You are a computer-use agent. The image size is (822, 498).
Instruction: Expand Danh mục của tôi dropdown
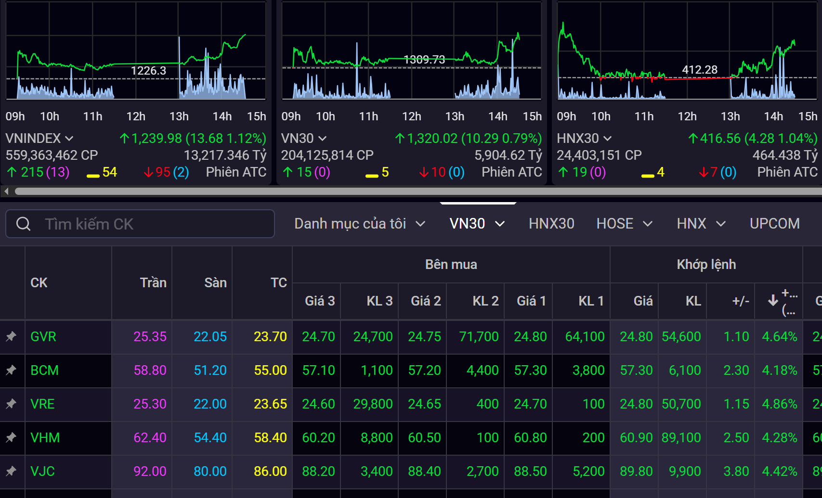tap(420, 224)
